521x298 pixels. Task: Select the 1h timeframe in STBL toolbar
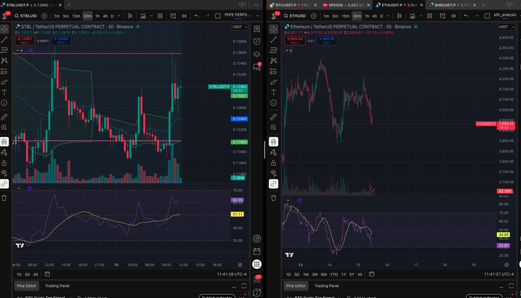pyautogui.click(x=97, y=16)
